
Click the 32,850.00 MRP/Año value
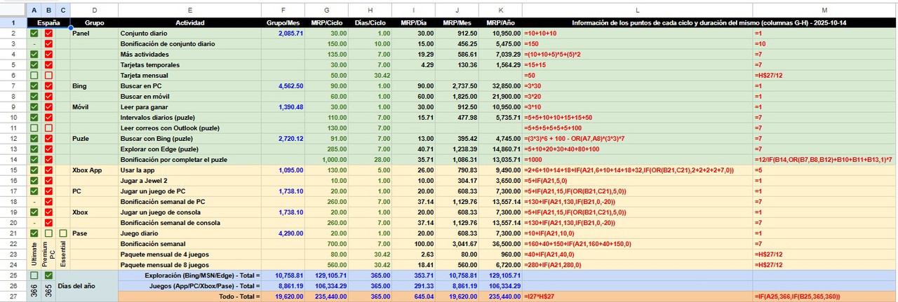[x=500, y=85]
